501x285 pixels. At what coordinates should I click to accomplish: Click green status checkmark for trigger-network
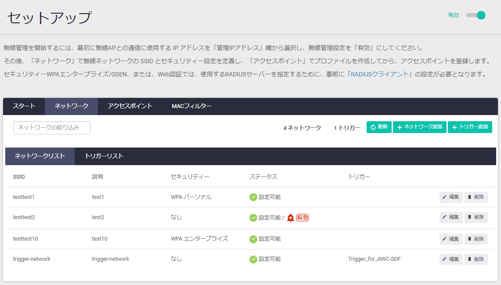click(x=253, y=260)
